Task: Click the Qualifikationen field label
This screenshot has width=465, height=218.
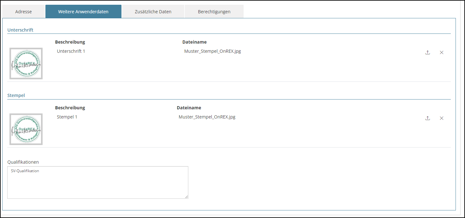Action: pos(23,162)
